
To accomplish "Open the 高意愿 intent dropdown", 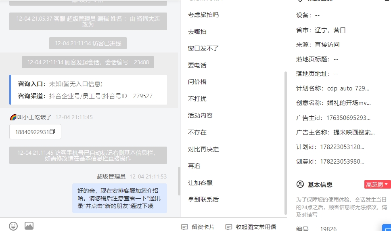I will 377,184.
